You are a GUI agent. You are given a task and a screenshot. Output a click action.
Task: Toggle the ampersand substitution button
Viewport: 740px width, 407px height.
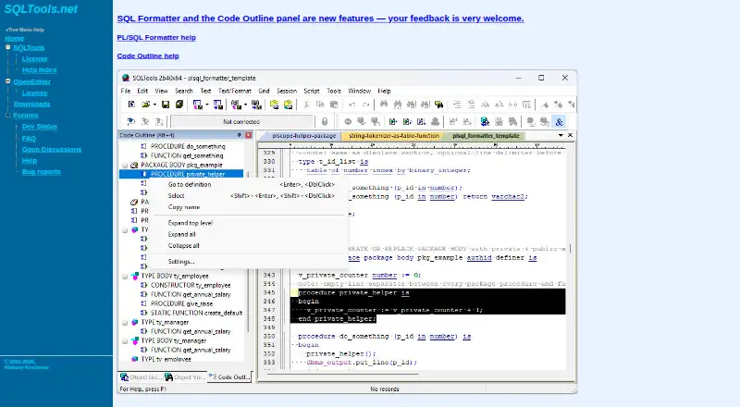click(x=560, y=122)
